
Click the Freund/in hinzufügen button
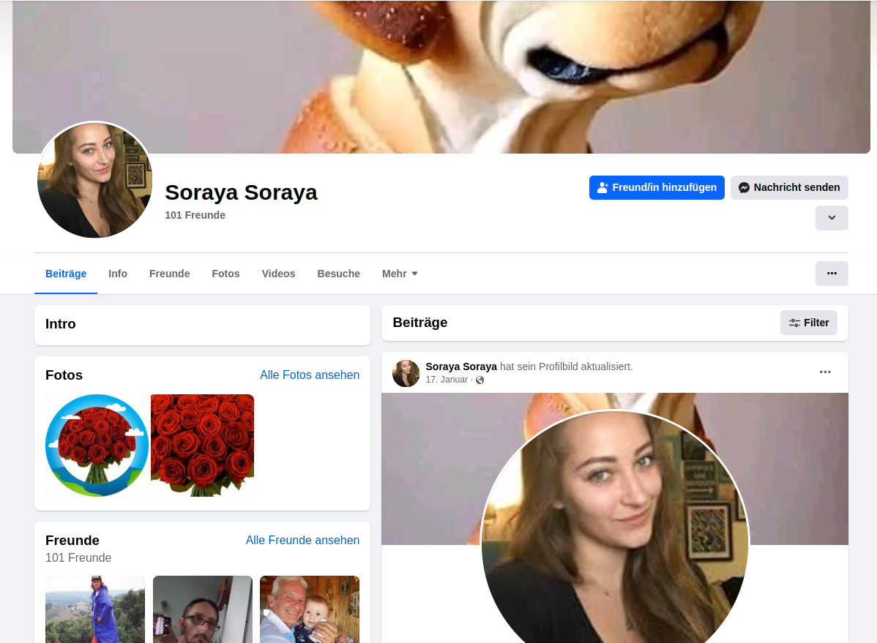click(657, 188)
